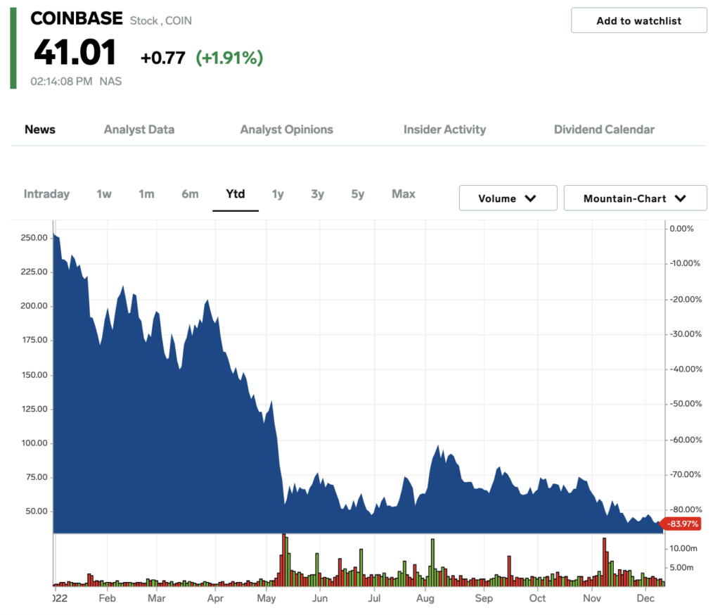
Task: Click the 0.00% axis label
Action: click(x=681, y=229)
